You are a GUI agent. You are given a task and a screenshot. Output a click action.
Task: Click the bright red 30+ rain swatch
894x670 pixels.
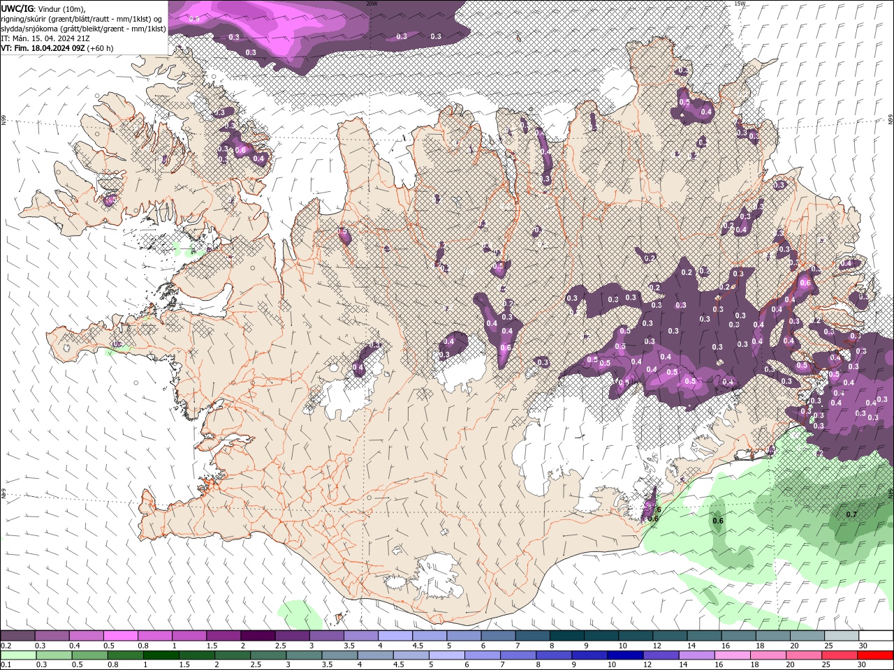click(876, 655)
